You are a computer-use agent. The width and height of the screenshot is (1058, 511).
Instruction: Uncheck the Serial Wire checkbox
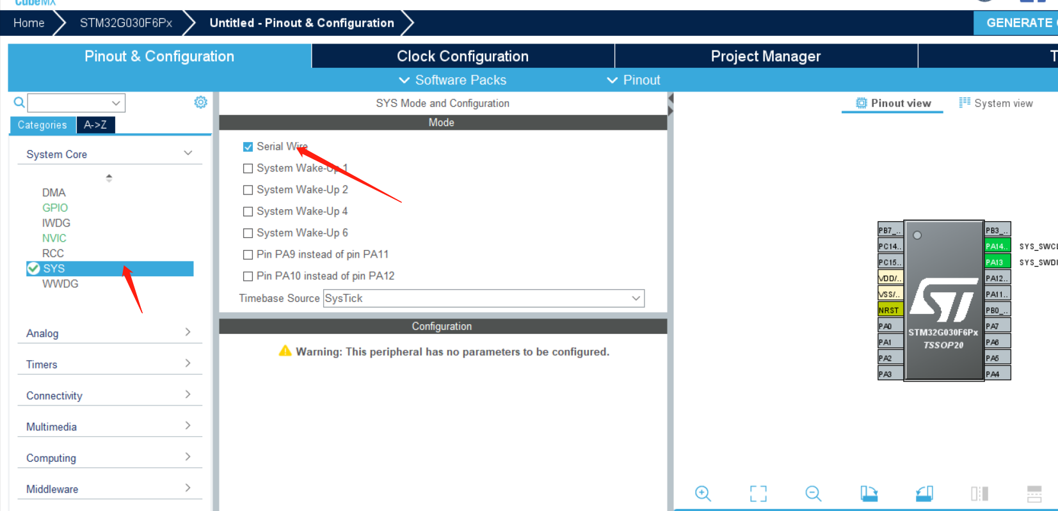click(x=248, y=146)
